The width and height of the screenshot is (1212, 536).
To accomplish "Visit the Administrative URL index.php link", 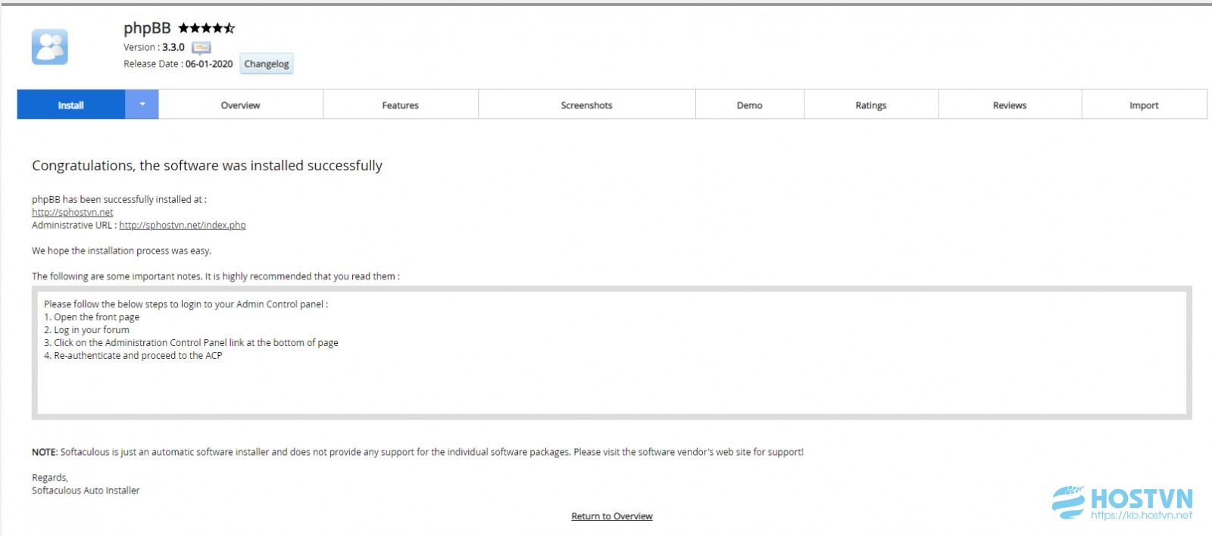I will point(183,226).
